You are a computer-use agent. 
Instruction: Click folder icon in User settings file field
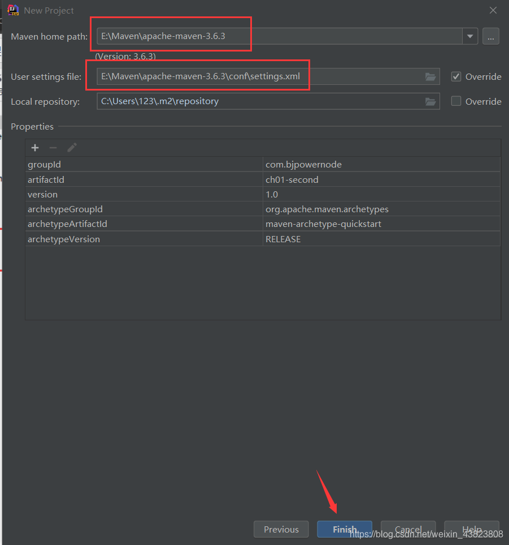click(430, 76)
